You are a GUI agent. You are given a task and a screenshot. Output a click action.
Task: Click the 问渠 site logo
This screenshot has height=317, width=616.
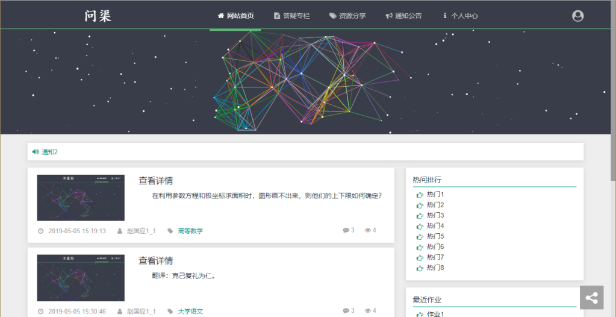98,16
